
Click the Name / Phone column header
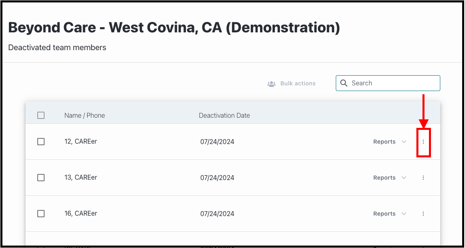point(85,115)
